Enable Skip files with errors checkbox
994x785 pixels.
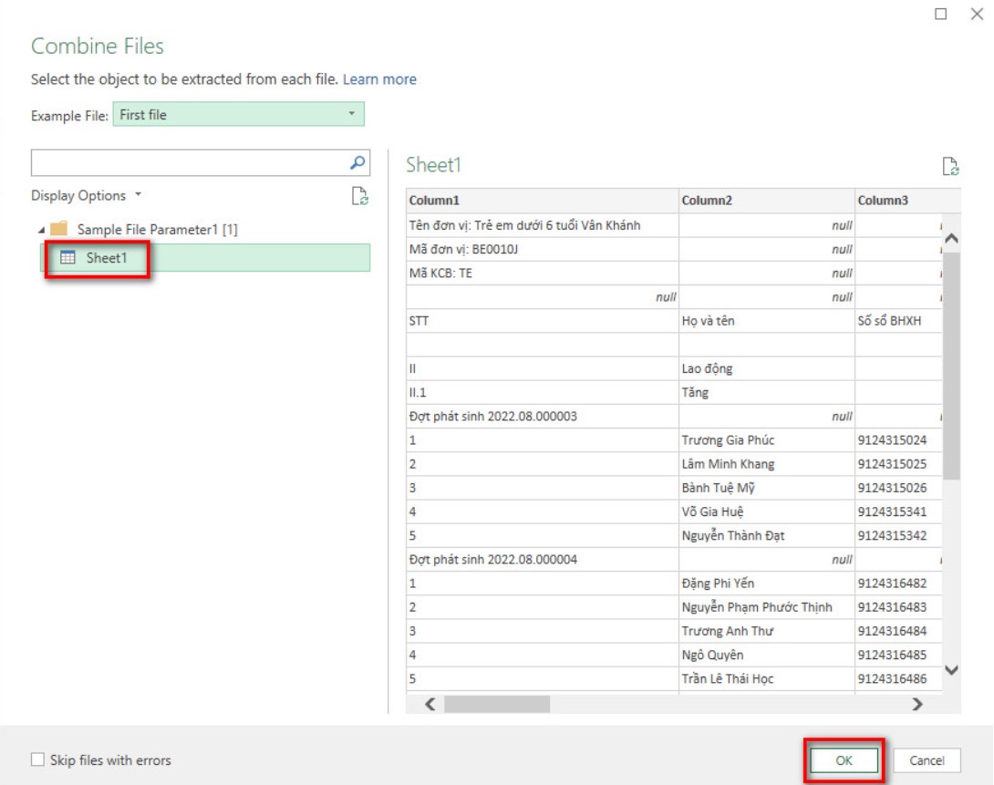coord(38,759)
